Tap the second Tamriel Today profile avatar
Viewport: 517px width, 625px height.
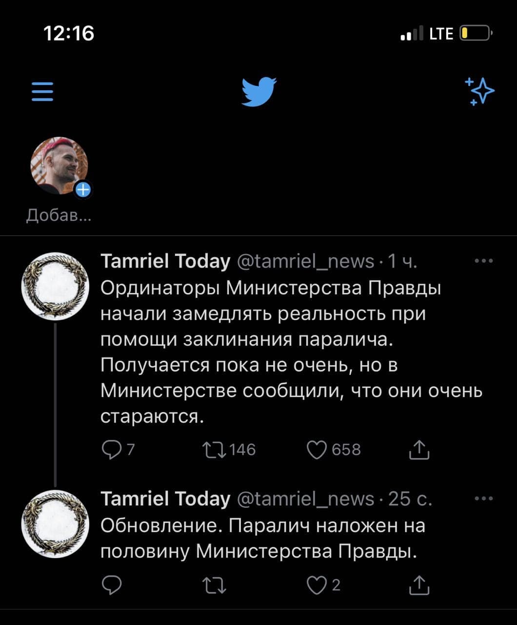tap(55, 523)
